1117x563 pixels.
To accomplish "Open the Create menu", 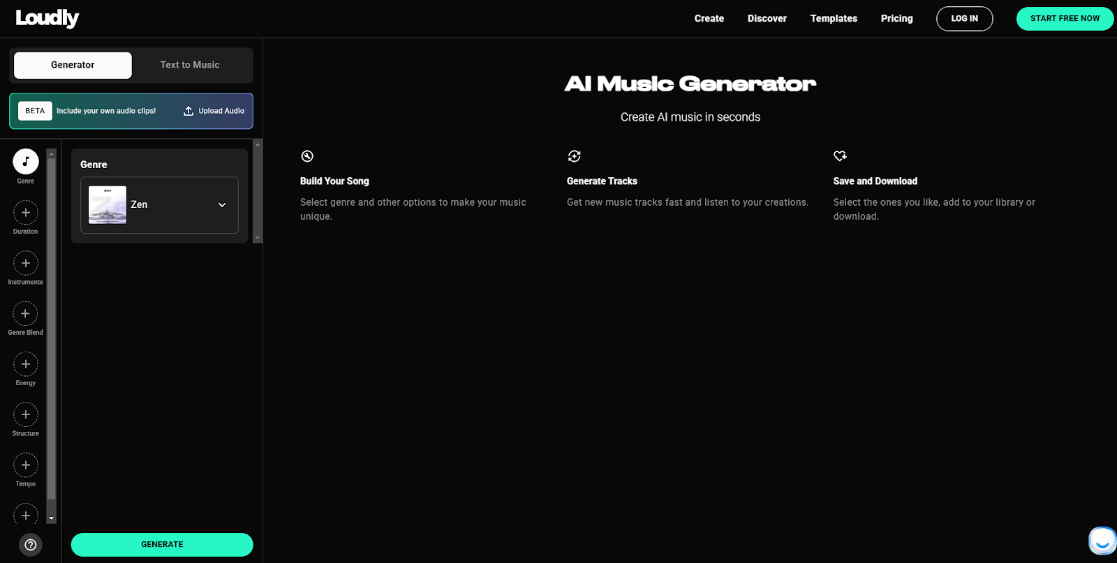I will (x=709, y=19).
